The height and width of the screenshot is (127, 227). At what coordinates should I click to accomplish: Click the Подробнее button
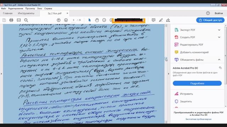coord(197,83)
